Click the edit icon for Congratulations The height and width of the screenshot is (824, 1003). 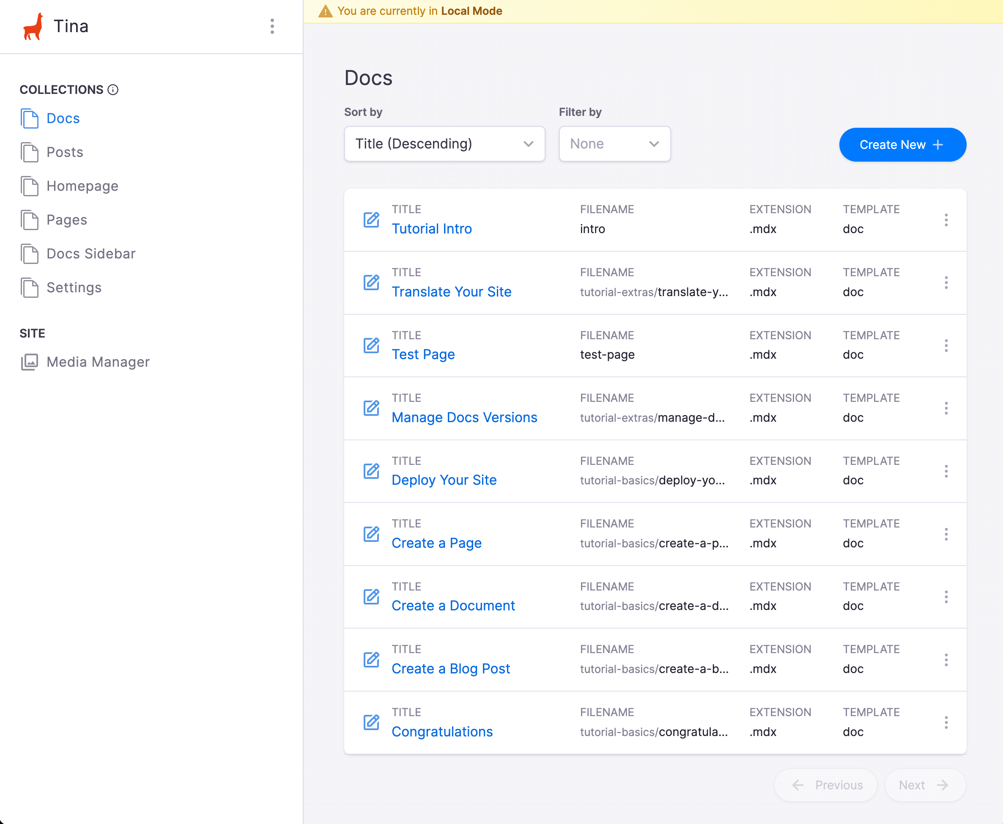point(371,722)
